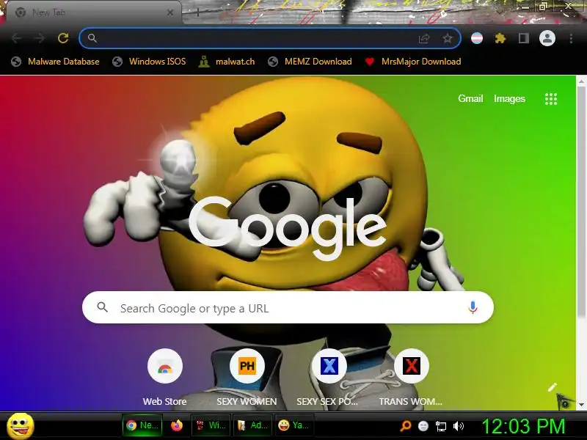Screen dimensions: 587x440
Task: Launch Firefox from the taskbar
Action: [x=177, y=425]
